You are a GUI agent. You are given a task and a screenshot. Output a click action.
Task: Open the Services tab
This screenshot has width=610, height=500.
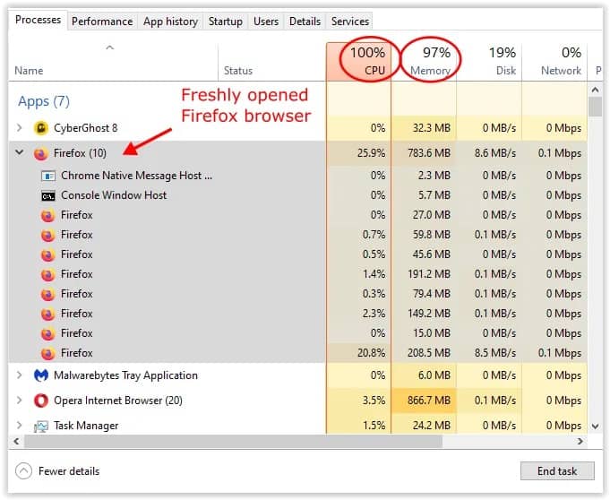tap(350, 22)
